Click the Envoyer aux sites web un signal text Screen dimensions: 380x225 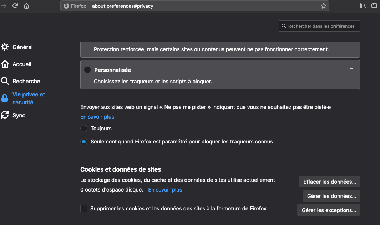(206, 107)
